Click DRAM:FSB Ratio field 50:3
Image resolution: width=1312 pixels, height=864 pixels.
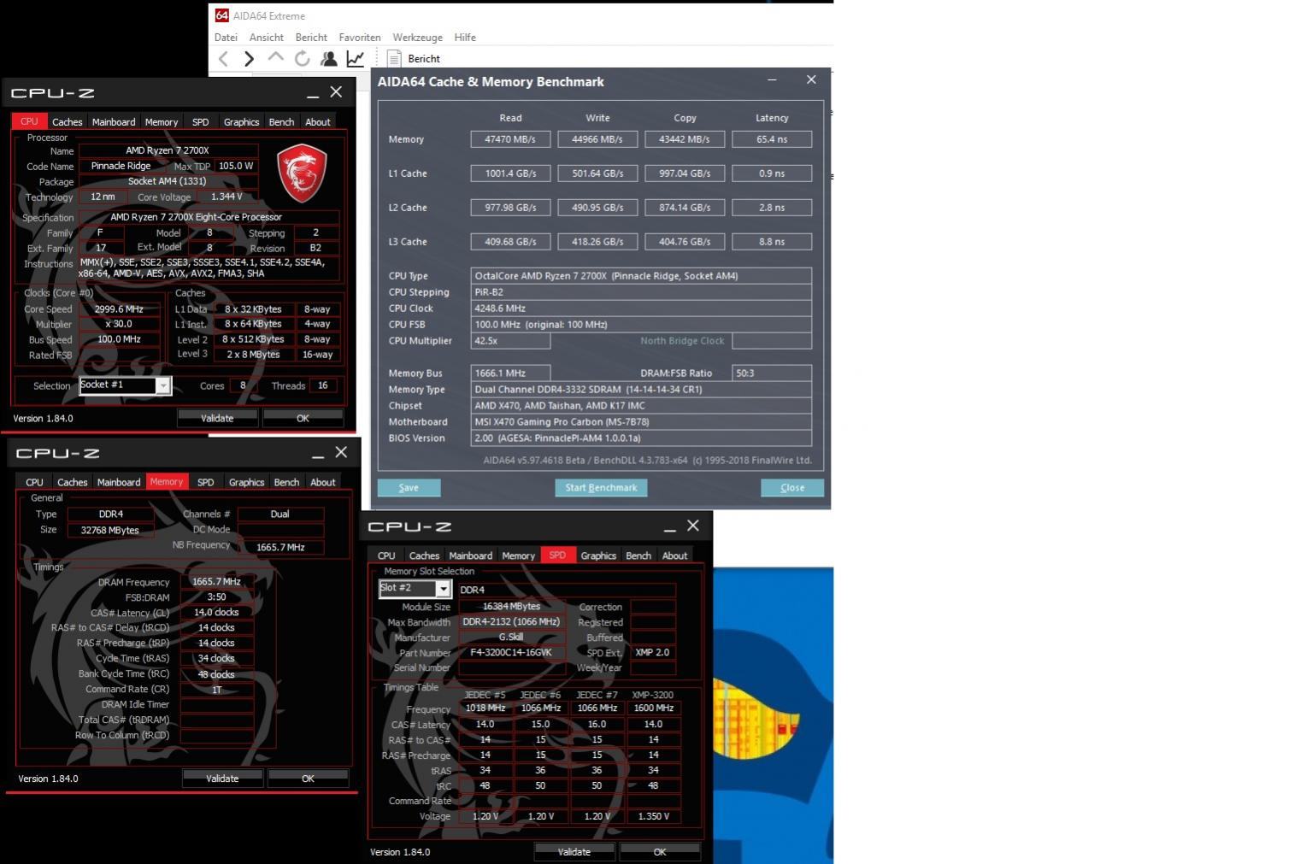pos(772,373)
